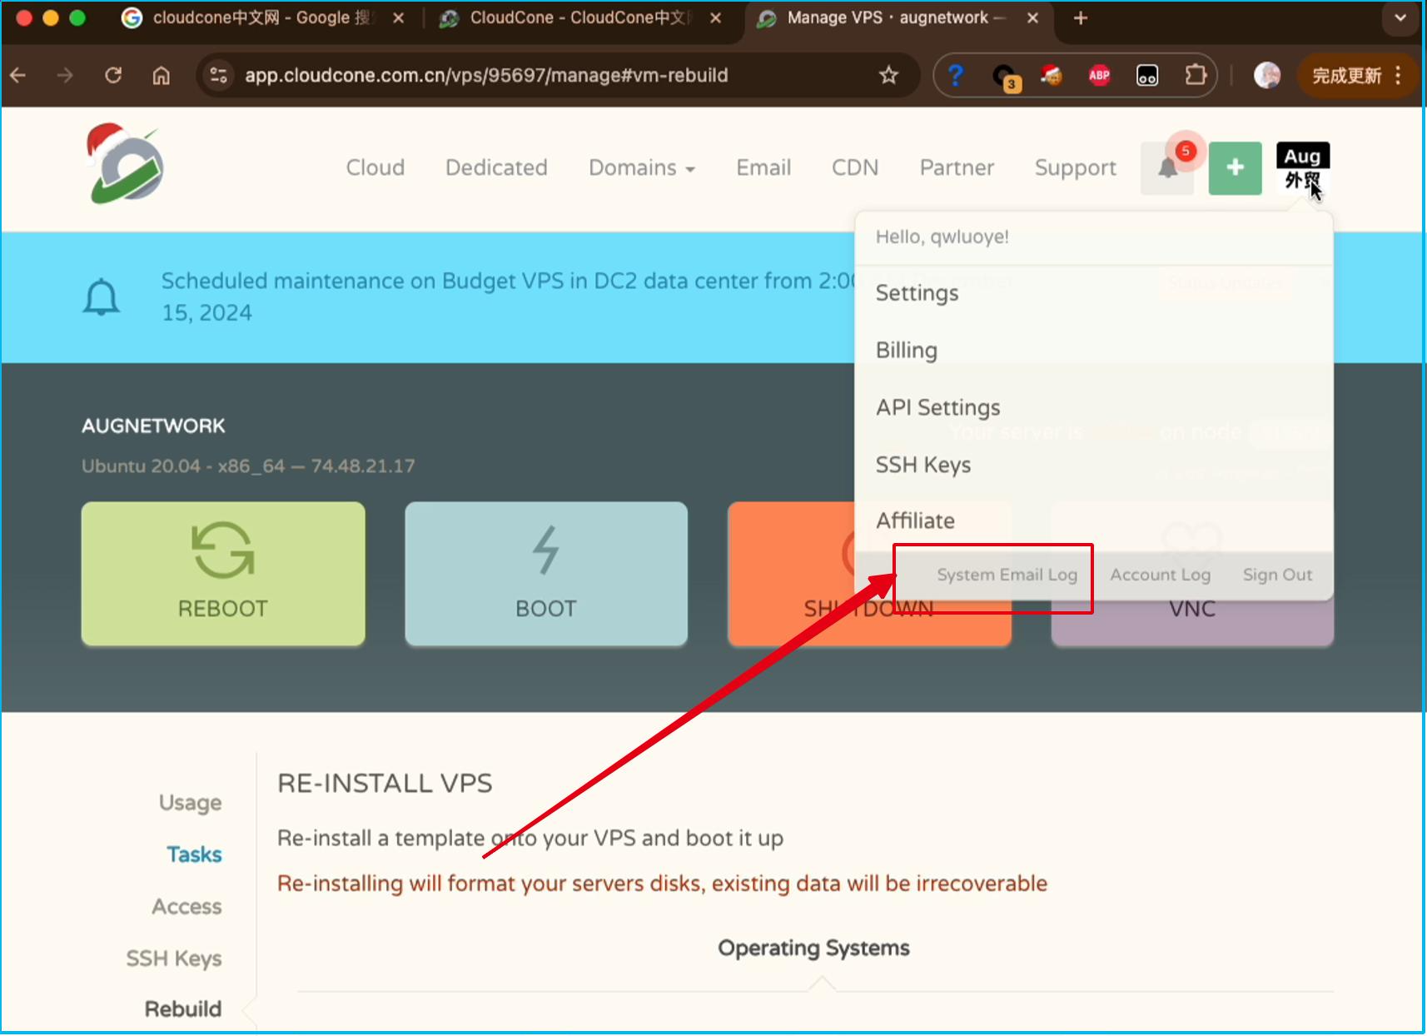Open the Extensions puzzle piece menu
Viewport: 1427px width, 1036px height.
click(1196, 76)
